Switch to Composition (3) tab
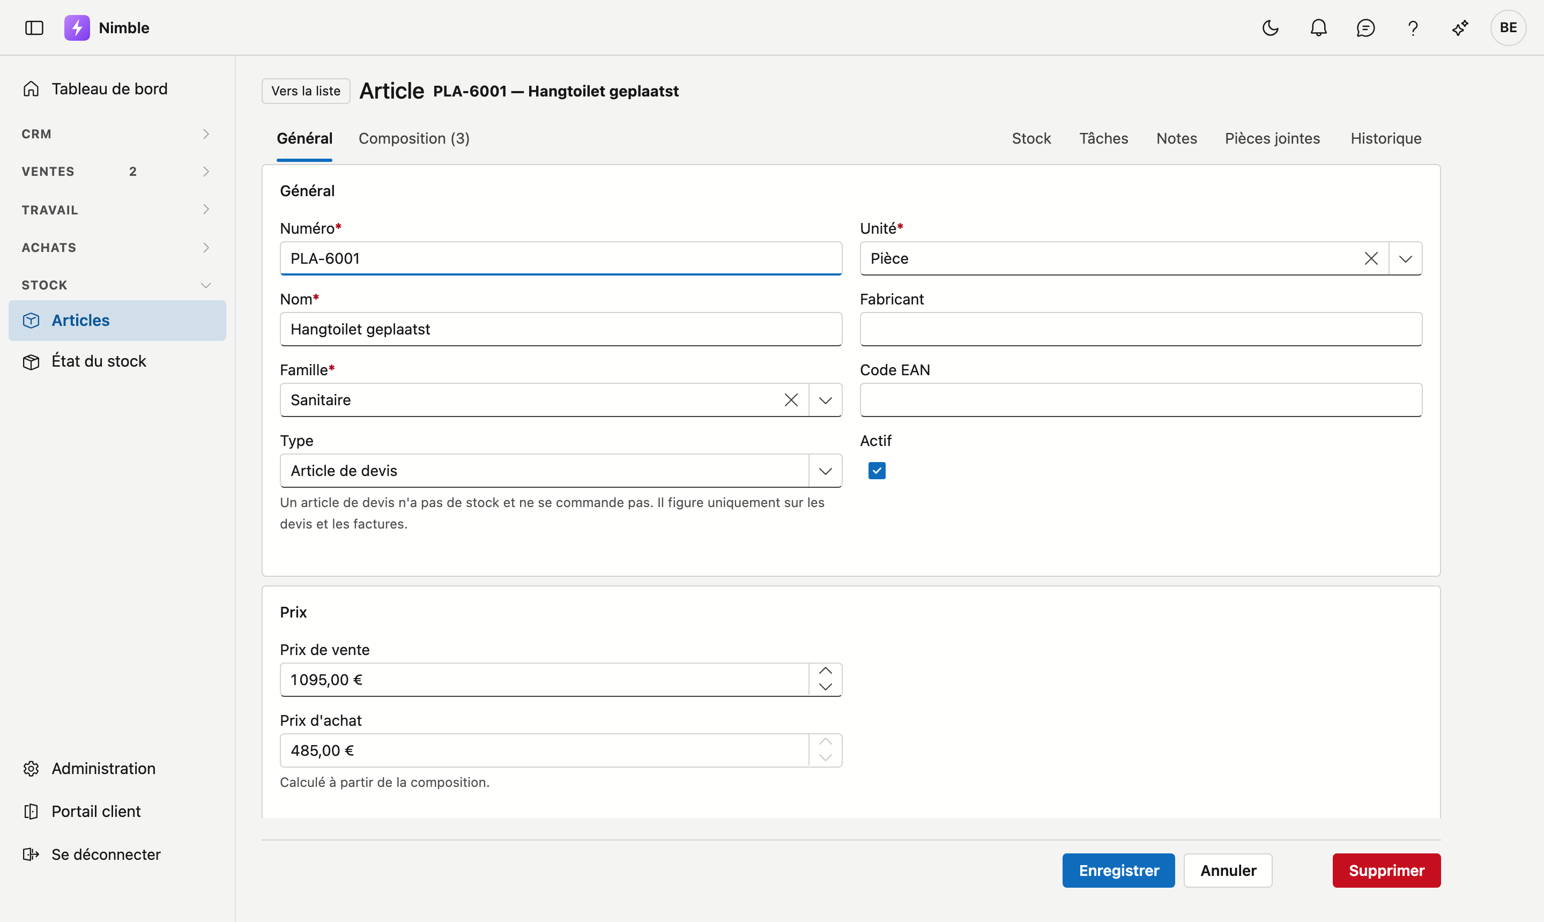Viewport: 1544px width, 922px height. coord(414,138)
